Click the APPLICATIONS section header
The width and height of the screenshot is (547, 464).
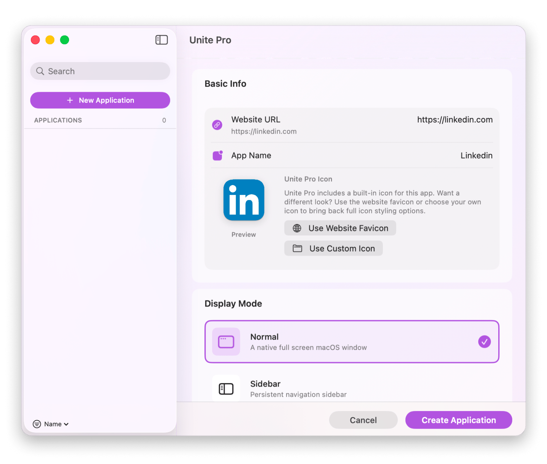point(58,120)
